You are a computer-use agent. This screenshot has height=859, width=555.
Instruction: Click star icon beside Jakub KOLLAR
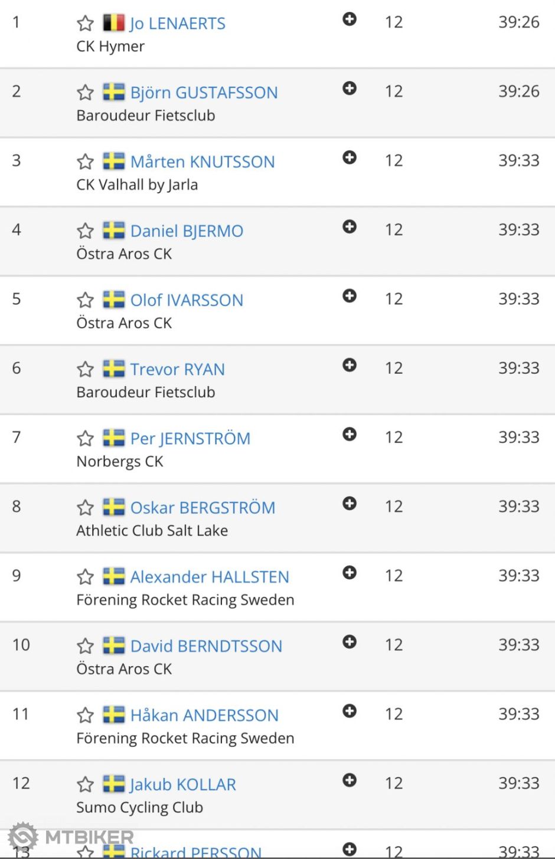tap(86, 785)
